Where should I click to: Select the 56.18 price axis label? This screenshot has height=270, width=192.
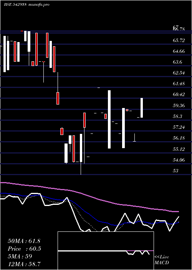pyautogui.click(x=179, y=138)
